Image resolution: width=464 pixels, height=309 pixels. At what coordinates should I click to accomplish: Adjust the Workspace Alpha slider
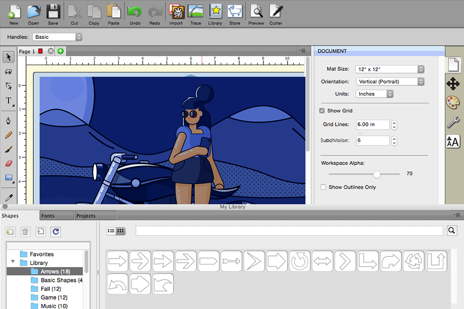tap(377, 174)
